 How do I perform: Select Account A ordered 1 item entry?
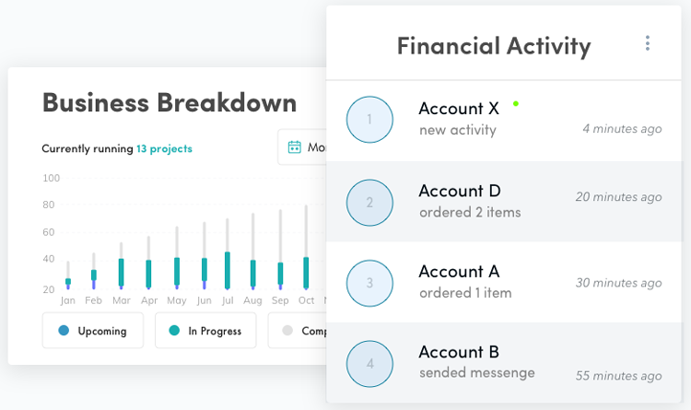pyautogui.click(x=504, y=282)
